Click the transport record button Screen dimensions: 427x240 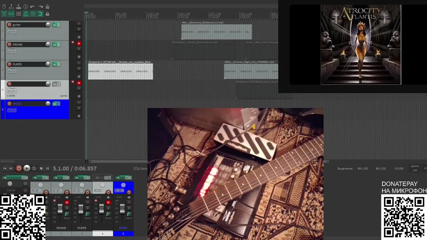pyautogui.click(x=19, y=169)
